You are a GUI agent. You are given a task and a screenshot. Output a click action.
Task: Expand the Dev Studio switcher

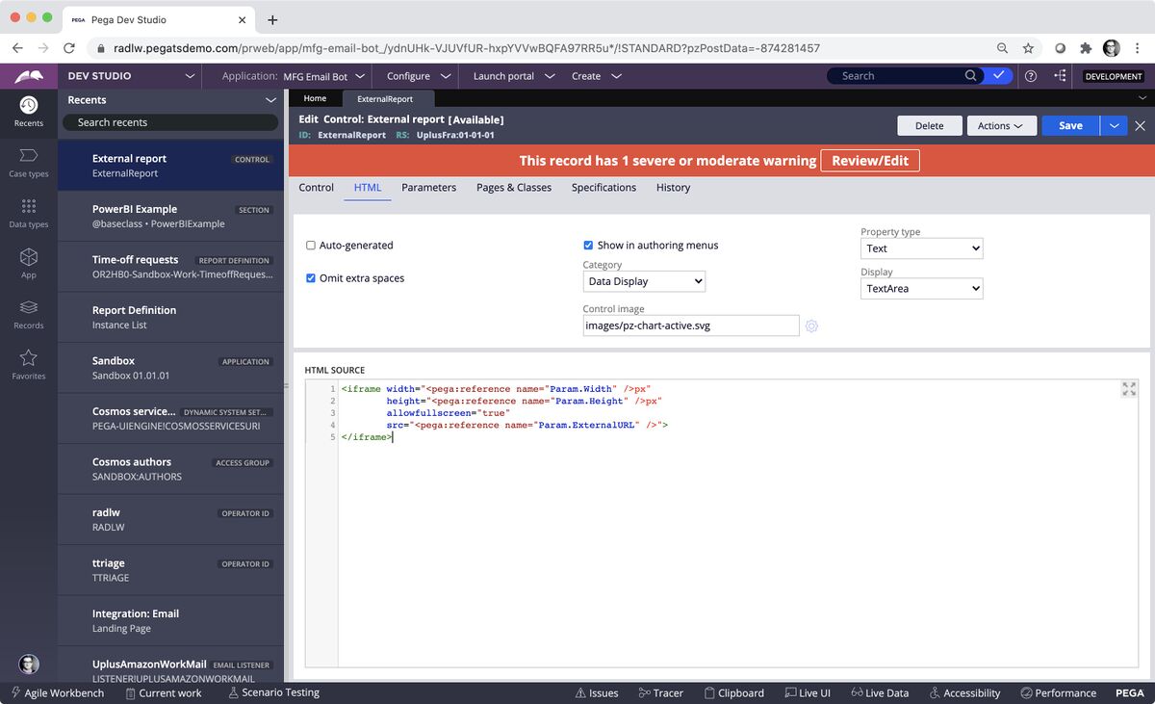(190, 76)
